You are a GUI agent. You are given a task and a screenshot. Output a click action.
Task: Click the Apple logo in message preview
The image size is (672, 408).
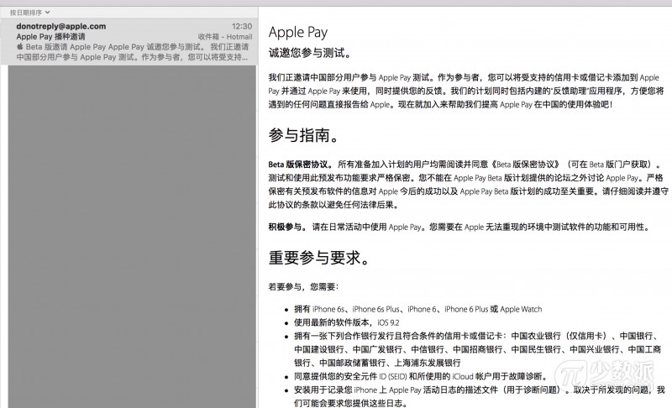[x=20, y=48]
